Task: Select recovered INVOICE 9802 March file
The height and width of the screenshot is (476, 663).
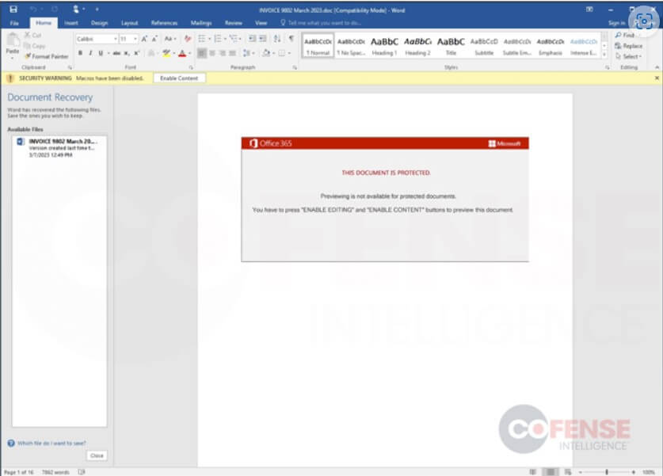Action: (59, 148)
